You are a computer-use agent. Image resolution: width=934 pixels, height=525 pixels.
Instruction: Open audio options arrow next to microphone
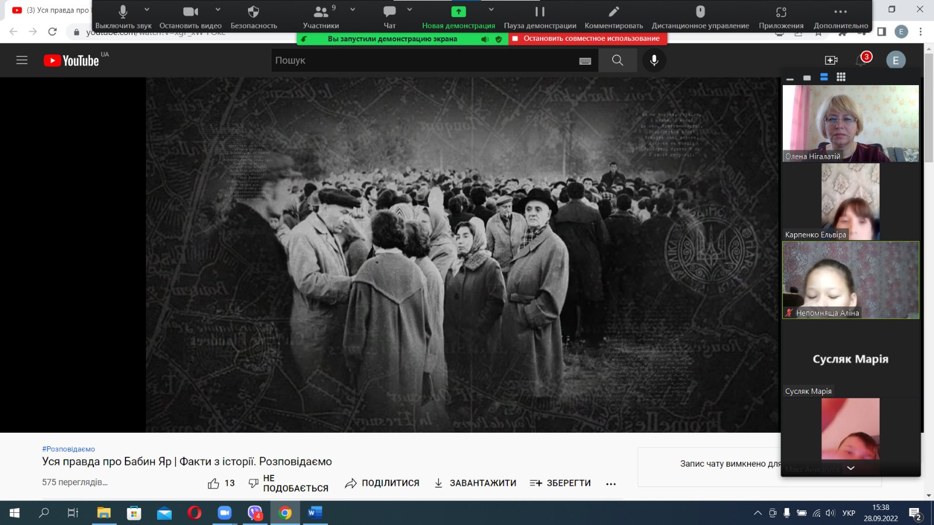(x=147, y=10)
